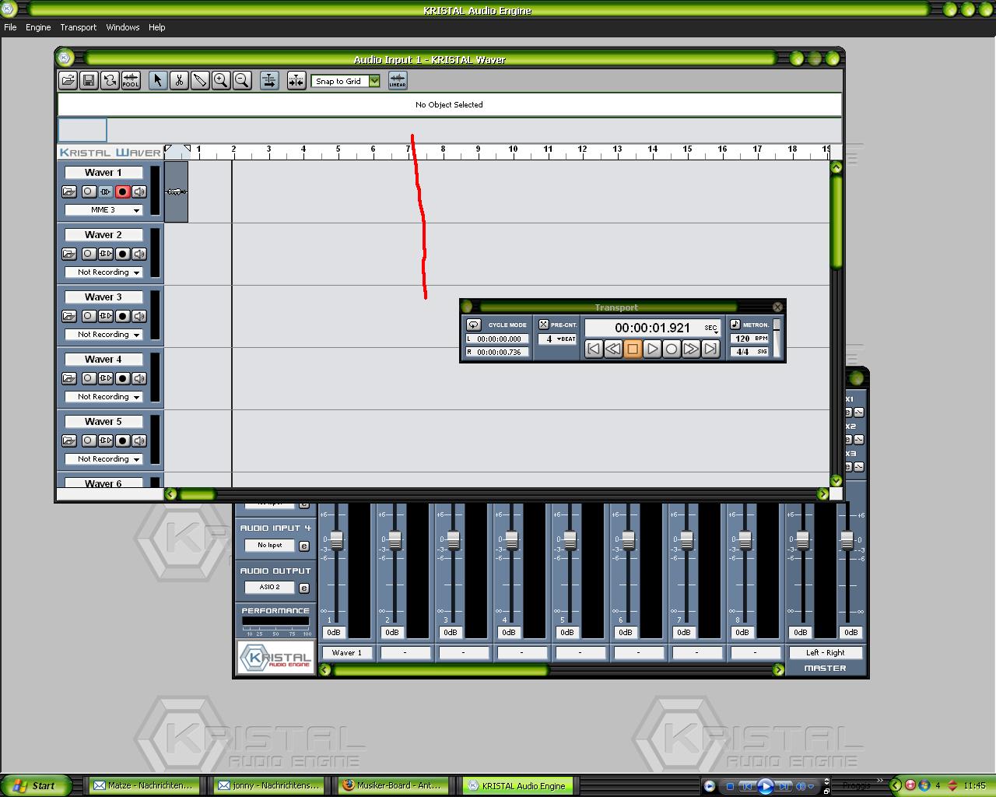
Task: Open the Transport menu
Action: (79, 27)
